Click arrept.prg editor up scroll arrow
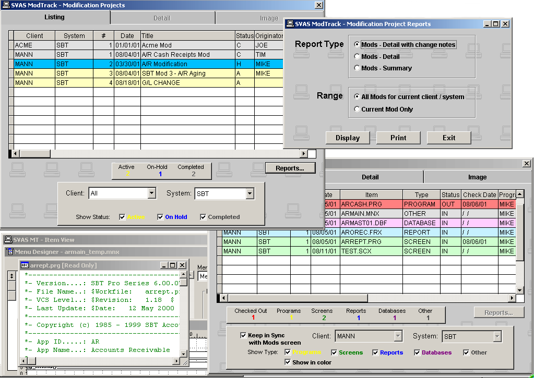The width and height of the screenshot is (534, 378). coord(183,274)
